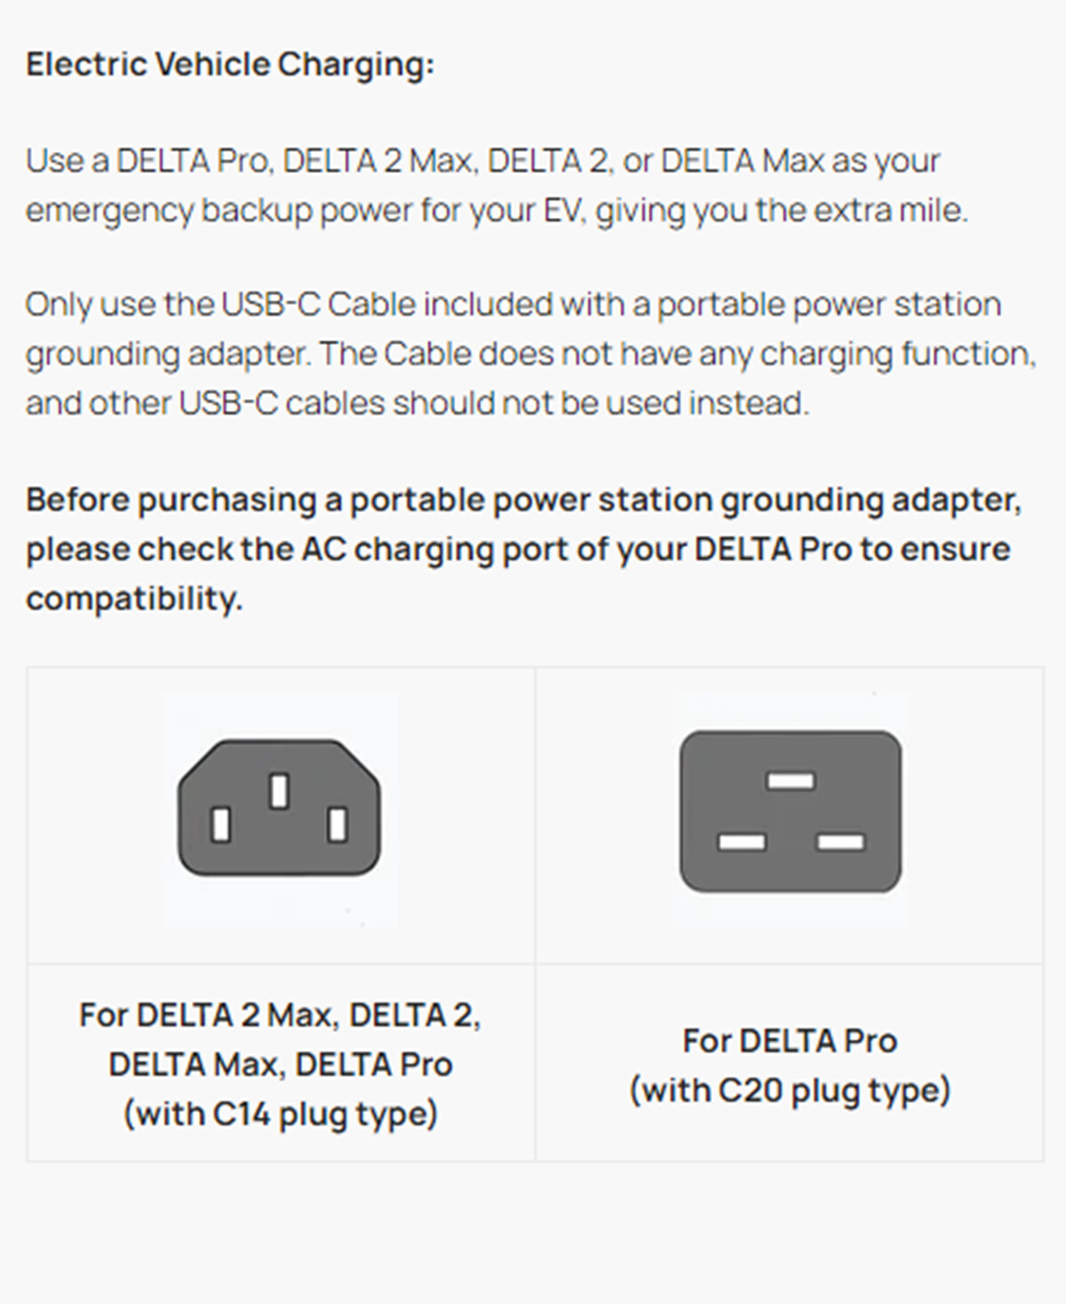Click the "(with C14 plug type)" text
Image resolution: width=1066 pixels, height=1304 pixels.
click(x=280, y=1114)
